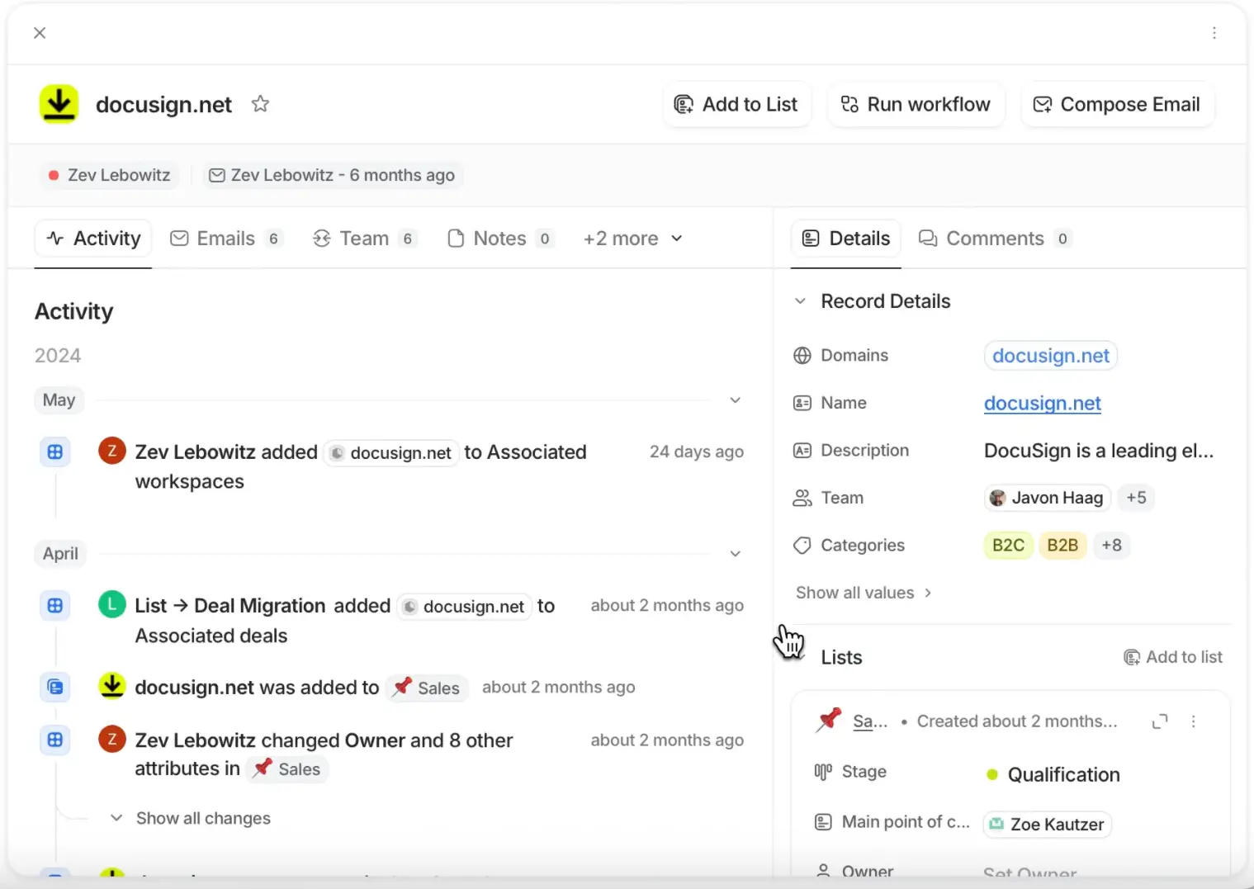Image resolution: width=1254 pixels, height=889 pixels.
Task: Collapse the April activity group chevron
Action: (735, 554)
